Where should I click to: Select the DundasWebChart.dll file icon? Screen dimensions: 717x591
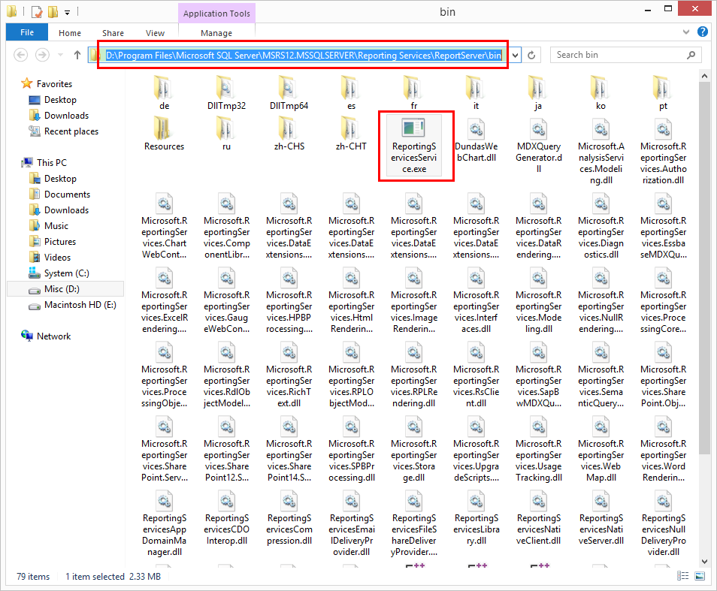476,129
